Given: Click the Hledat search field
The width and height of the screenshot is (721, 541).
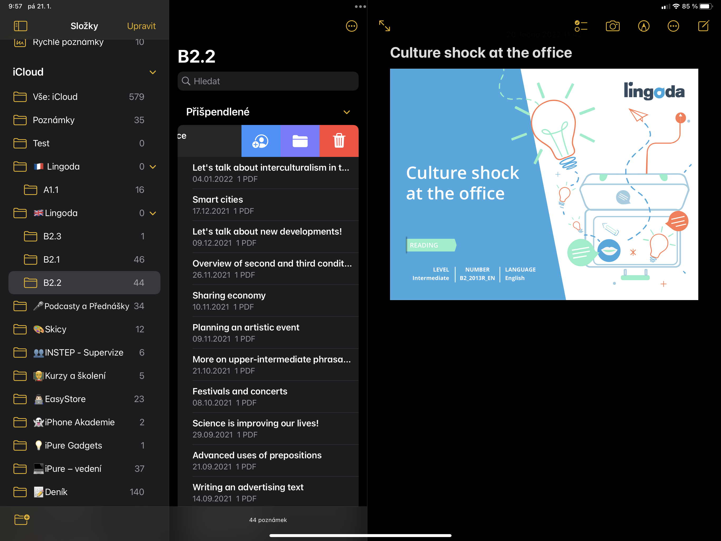Looking at the screenshot, I should pyautogui.click(x=268, y=81).
